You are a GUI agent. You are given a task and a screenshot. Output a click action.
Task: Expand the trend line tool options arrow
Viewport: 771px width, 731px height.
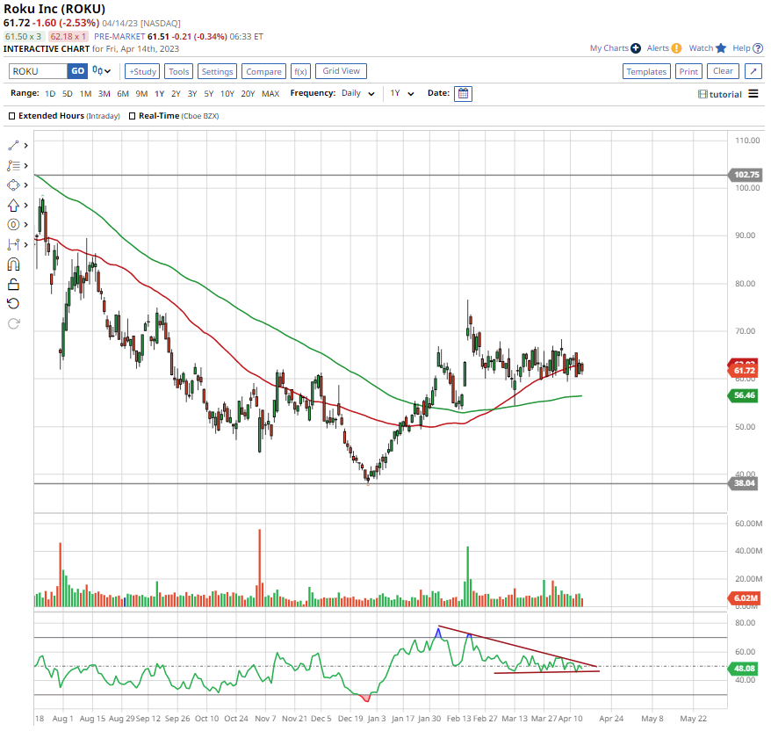[x=25, y=146]
